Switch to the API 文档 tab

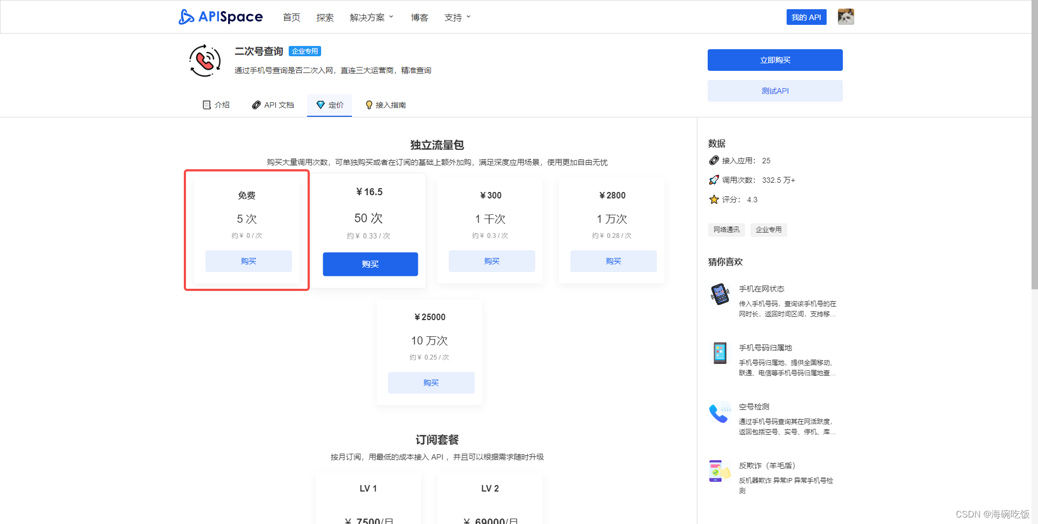point(272,105)
